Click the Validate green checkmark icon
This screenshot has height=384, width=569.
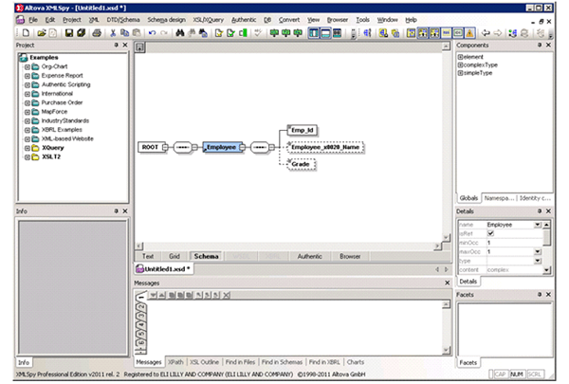coord(230,33)
